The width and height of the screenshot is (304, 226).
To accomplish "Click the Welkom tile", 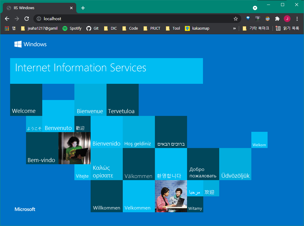I will tap(259, 140).
